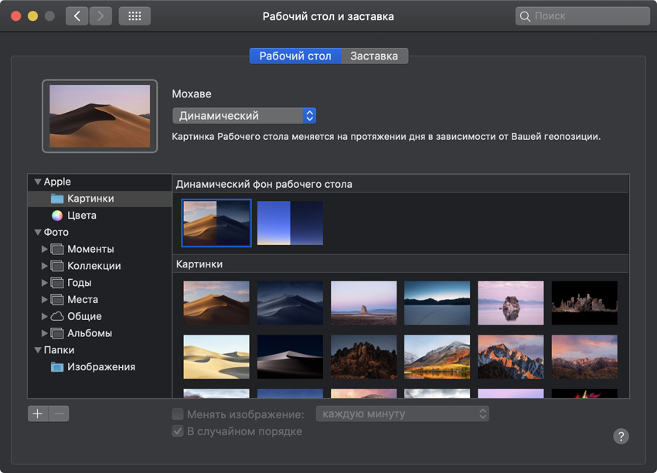This screenshot has height=473, width=657.
Task: Expand the Моменты disclosure triangle
Action: [x=44, y=249]
